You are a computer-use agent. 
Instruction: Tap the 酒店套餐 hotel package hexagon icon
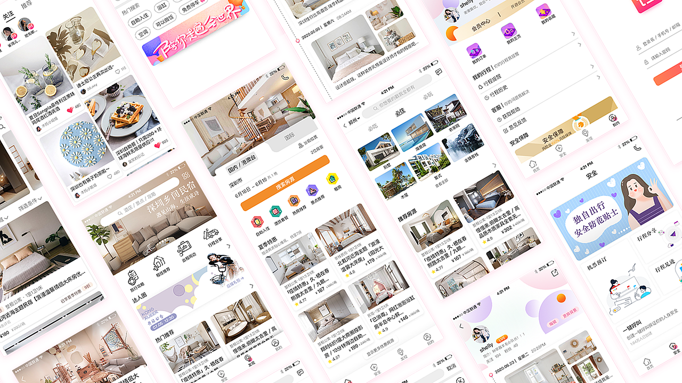point(275,211)
